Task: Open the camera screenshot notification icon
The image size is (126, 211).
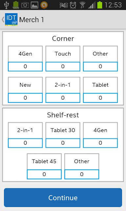Action: pos(25,5)
